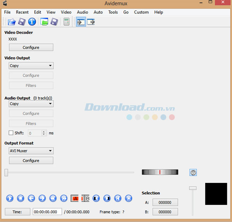Click the Information icon in toolbar
The width and height of the screenshot is (232, 222).
(32, 22)
